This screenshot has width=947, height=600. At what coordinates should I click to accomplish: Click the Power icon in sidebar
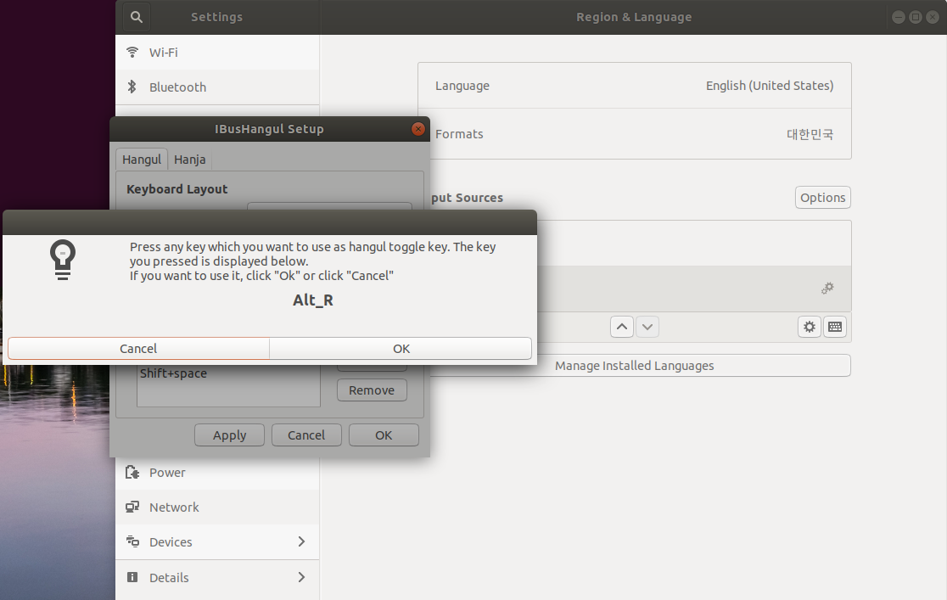pyautogui.click(x=132, y=472)
